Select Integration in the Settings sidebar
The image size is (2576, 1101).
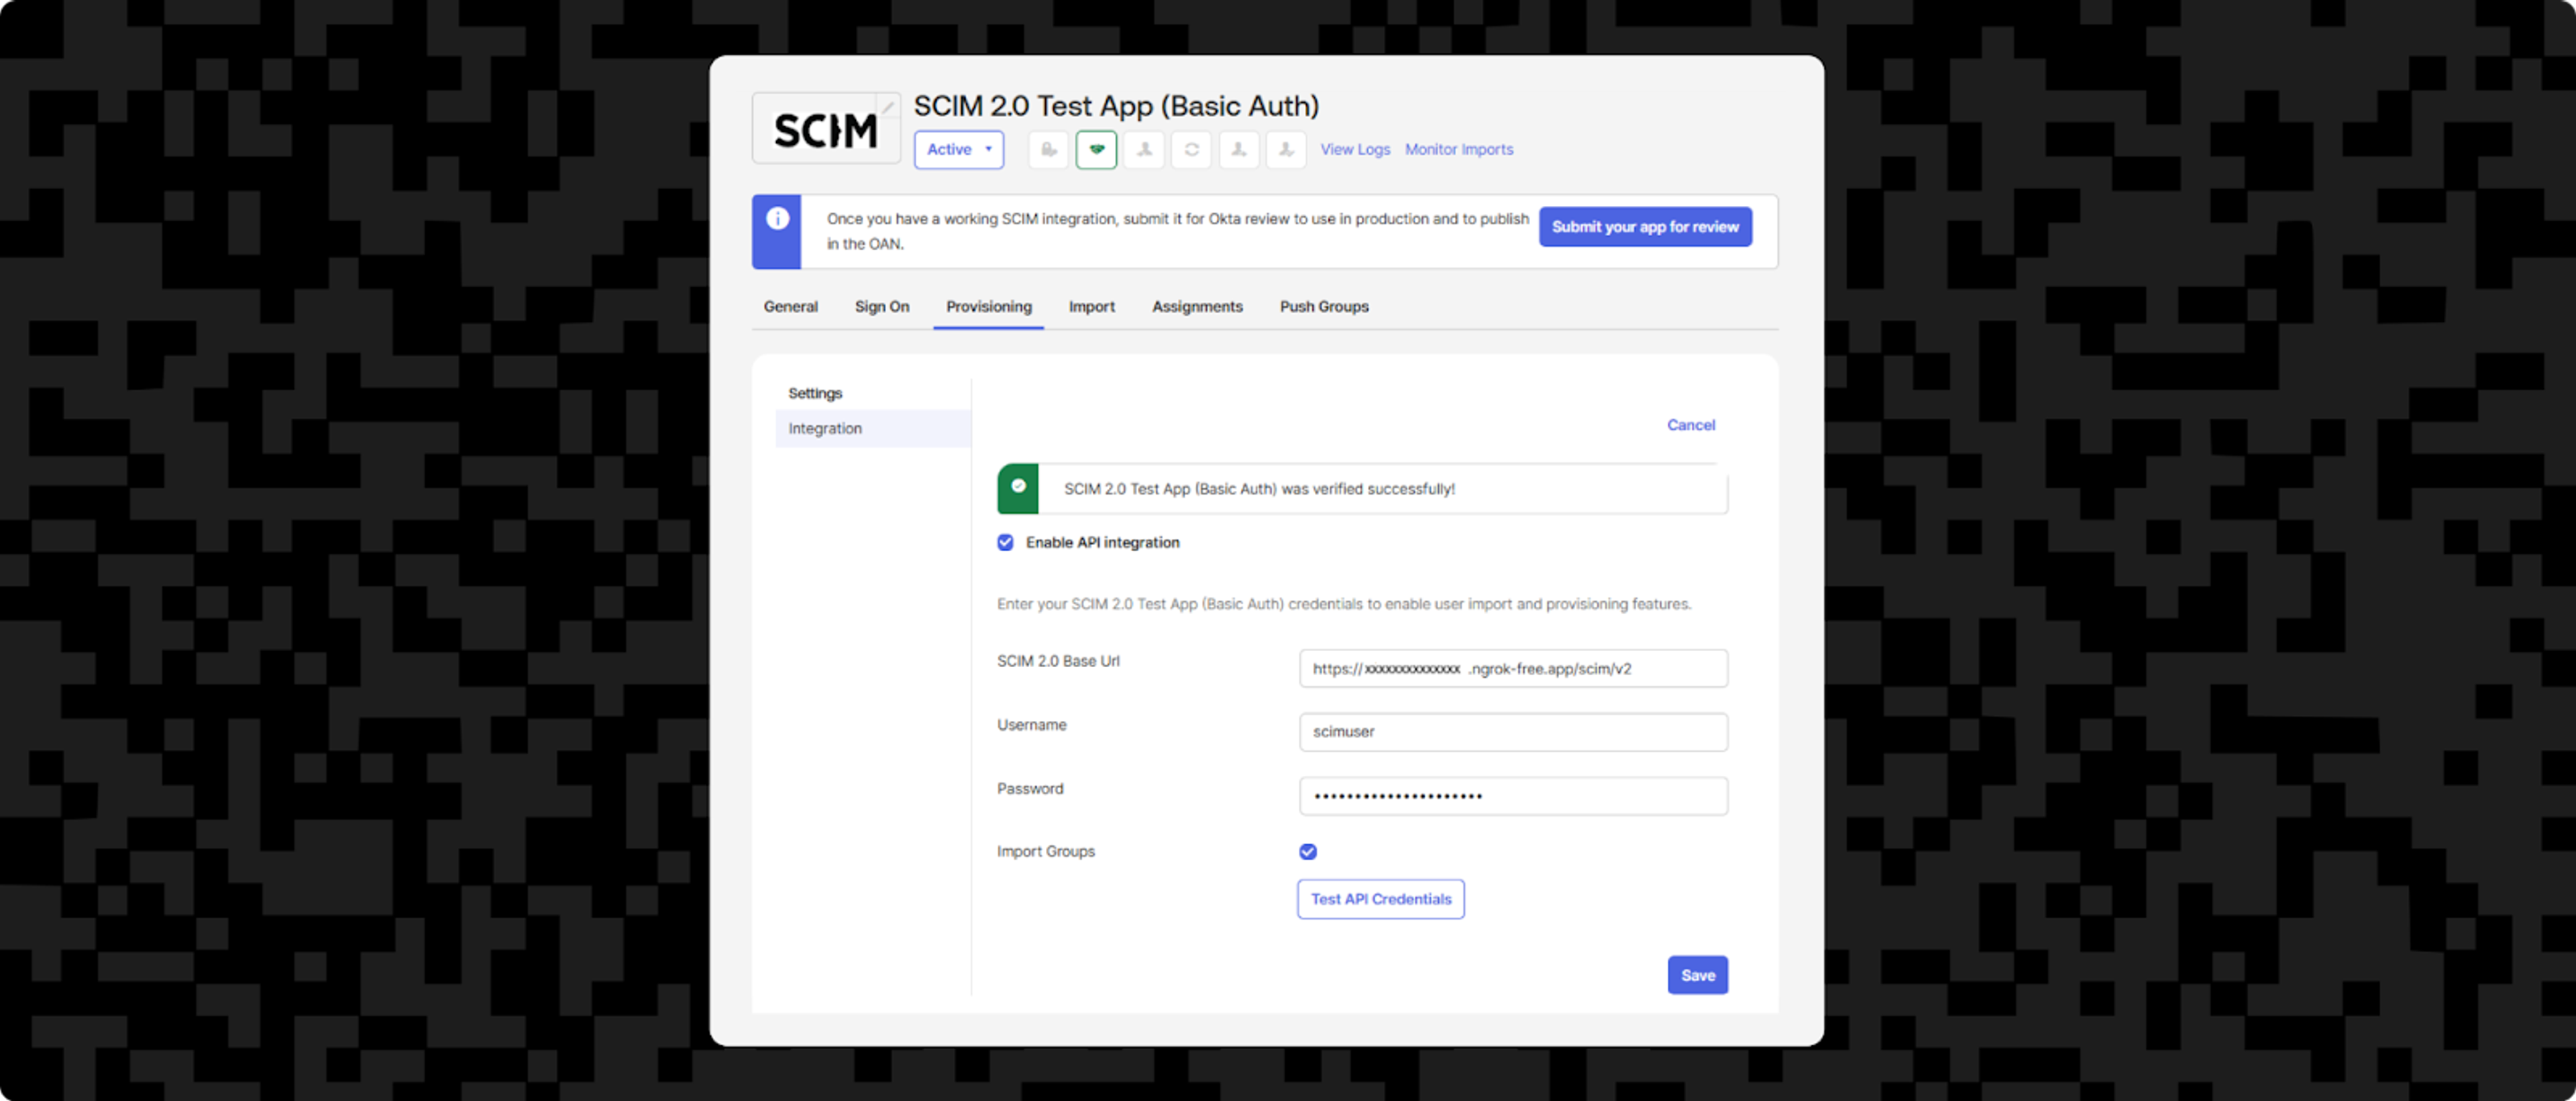(872, 428)
